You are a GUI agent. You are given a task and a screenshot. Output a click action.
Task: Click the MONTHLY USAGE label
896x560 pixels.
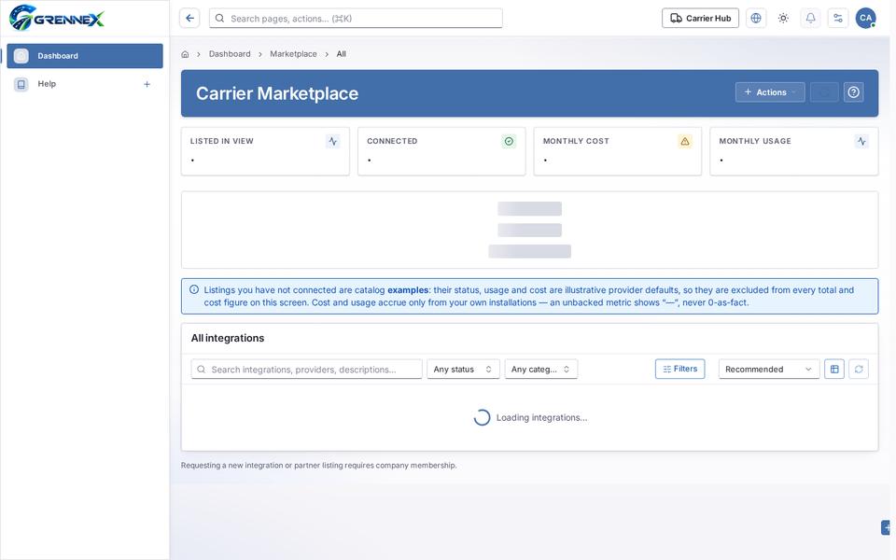click(755, 141)
